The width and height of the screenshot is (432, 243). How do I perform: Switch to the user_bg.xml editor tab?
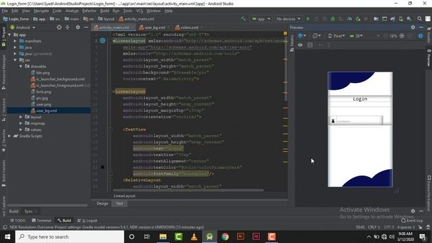pyautogui.click(x=154, y=27)
